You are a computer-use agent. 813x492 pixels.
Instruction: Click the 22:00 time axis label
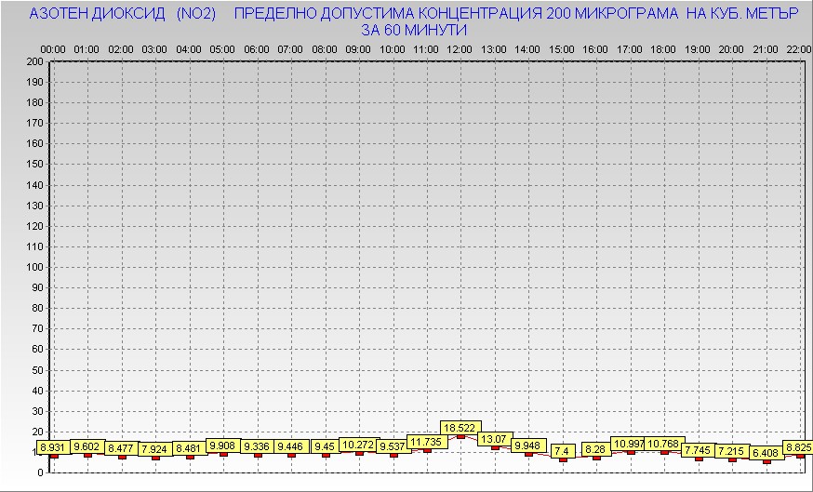799,50
